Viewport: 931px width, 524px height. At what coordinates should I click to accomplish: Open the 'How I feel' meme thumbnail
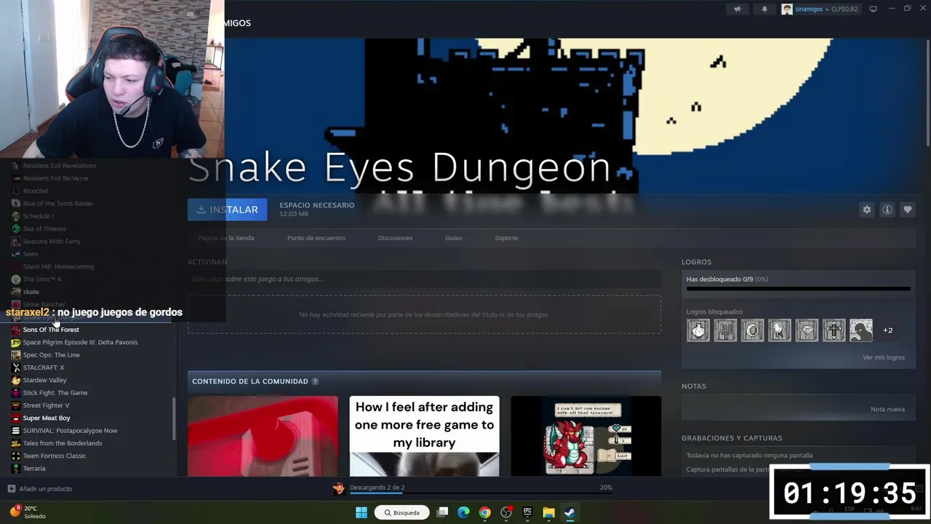[424, 436]
